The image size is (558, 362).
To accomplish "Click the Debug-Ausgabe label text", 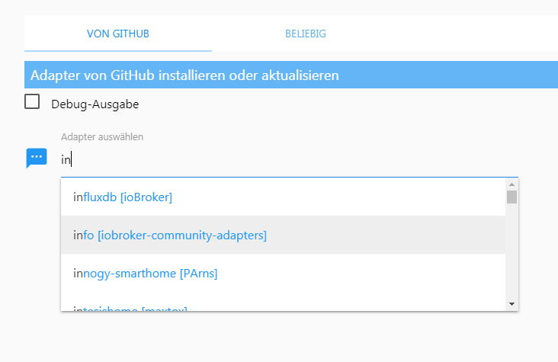I will 95,104.
